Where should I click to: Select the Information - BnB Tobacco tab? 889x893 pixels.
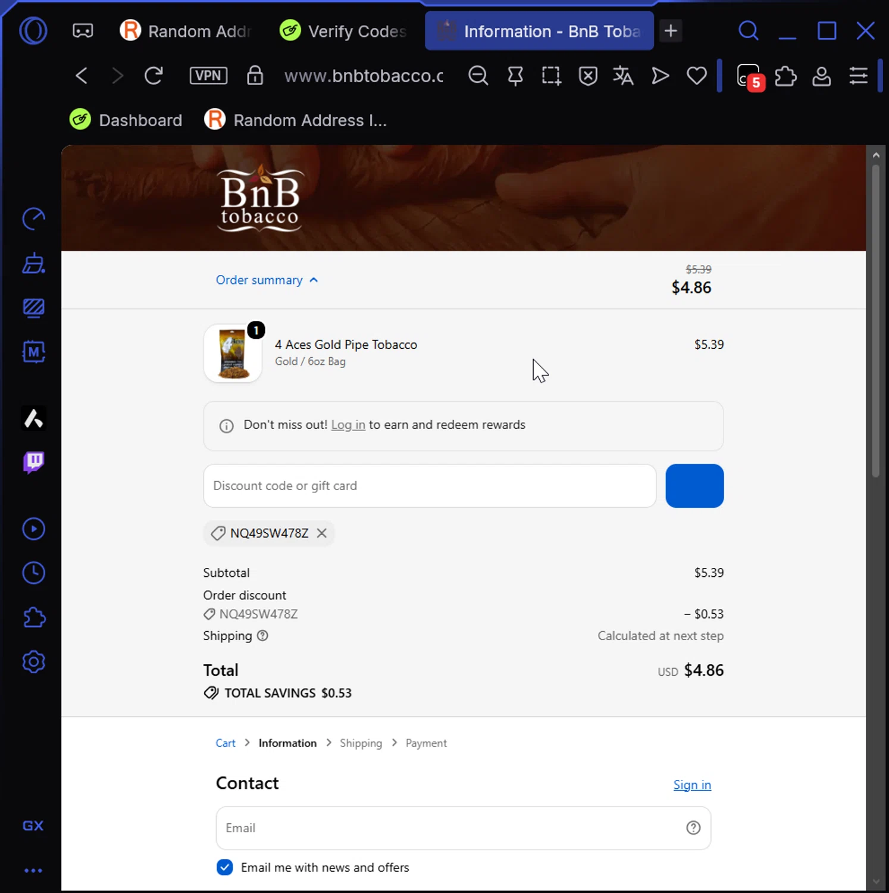(539, 31)
